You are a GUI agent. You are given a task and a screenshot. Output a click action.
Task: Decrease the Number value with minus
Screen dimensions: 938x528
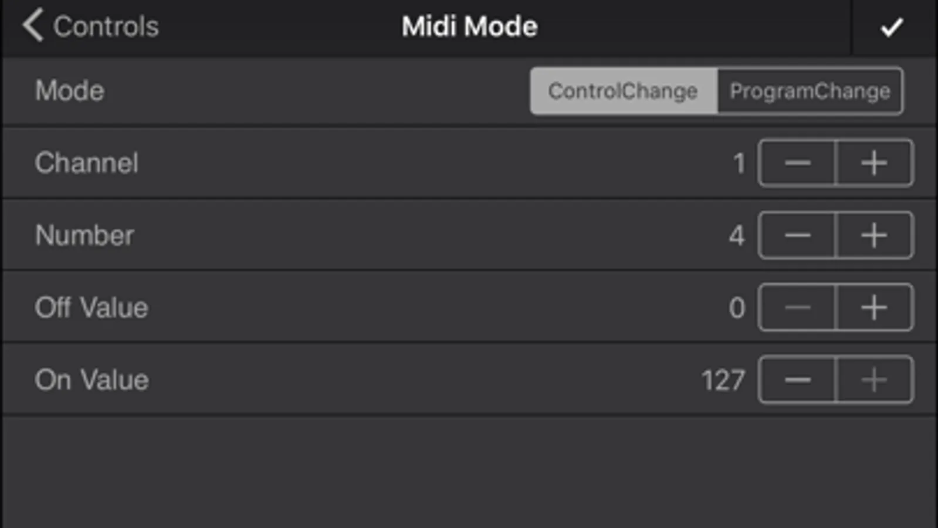797,235
